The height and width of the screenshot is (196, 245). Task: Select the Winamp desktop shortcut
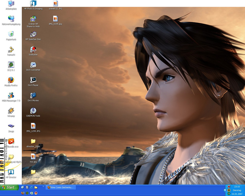click(11, 111)
